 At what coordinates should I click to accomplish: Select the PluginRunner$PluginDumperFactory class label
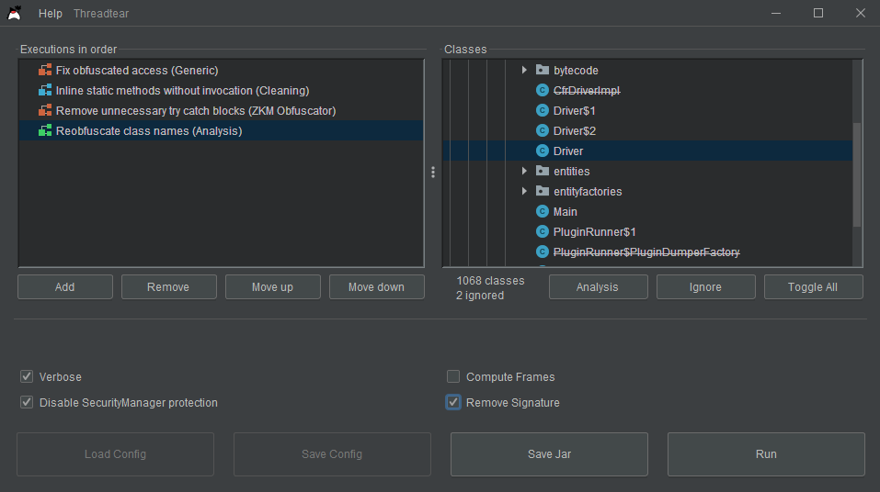click(x=646, y=252)
